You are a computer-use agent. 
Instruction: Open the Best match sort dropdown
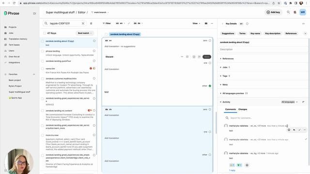click(85, 33)
